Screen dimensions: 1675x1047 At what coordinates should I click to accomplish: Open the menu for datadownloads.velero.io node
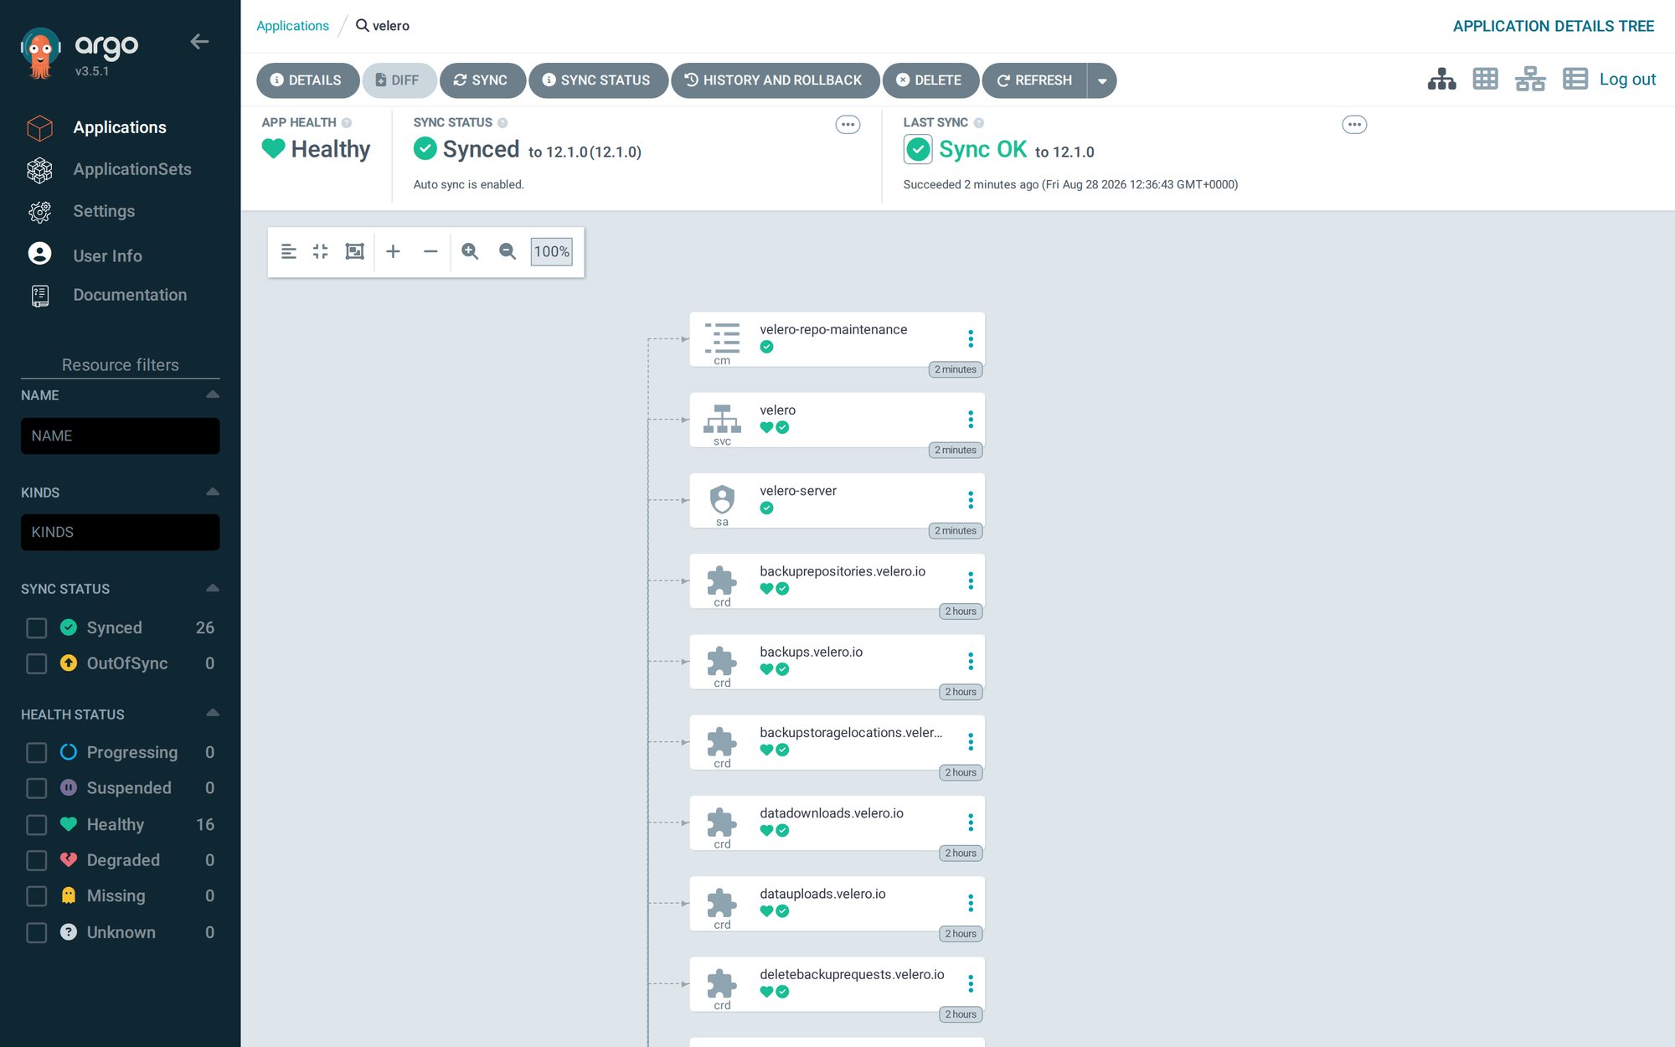point(971,823)
